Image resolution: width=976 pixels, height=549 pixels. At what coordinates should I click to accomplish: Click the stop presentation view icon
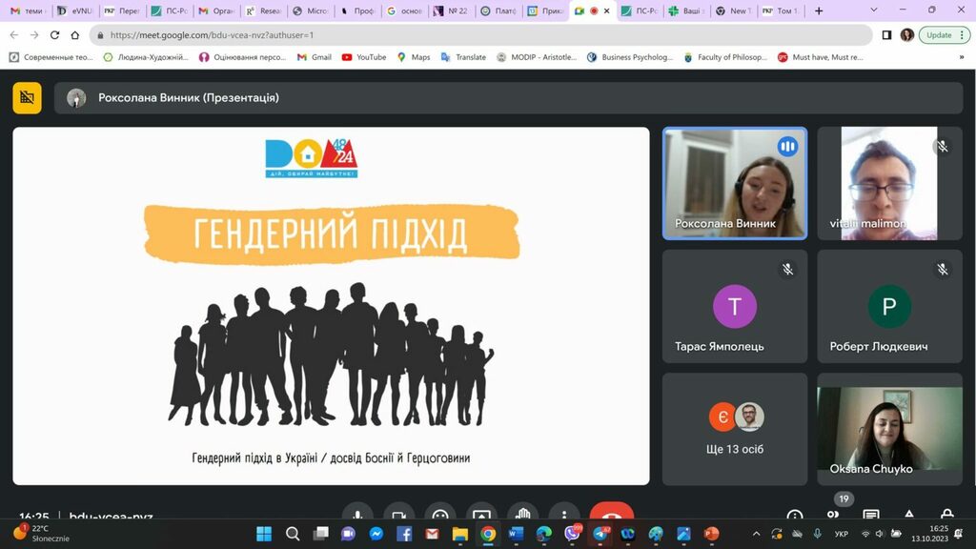pos(27,97)
